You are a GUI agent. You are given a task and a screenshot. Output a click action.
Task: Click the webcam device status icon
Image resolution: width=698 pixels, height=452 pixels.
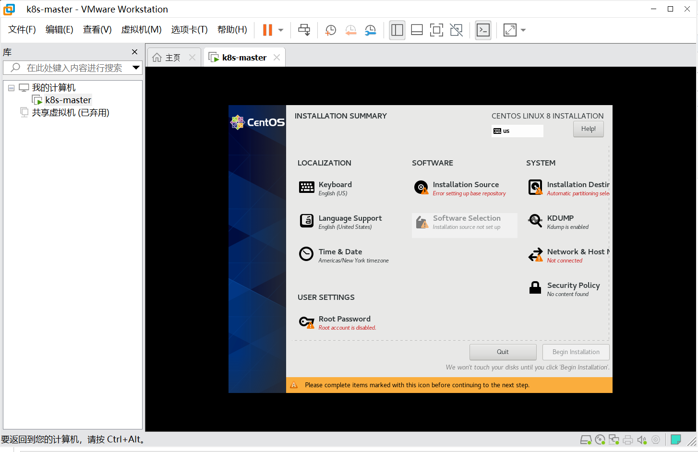click(656, 440)
